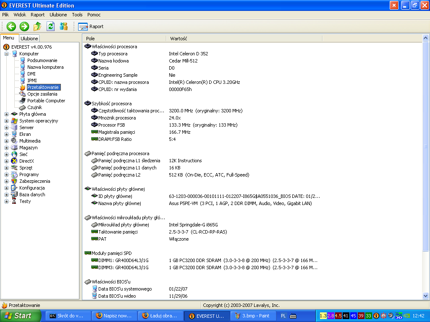Viewport: 430px width, 322px height.
Task: Click the Baza danych tree icon
Action: coord(14,195)
